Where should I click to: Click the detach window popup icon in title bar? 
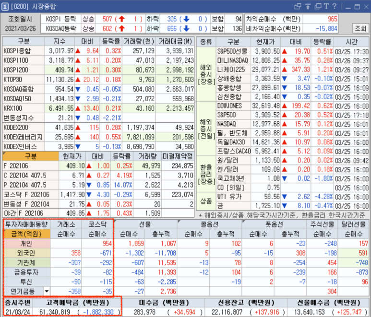pyautogui.click(x=298, y=6)
